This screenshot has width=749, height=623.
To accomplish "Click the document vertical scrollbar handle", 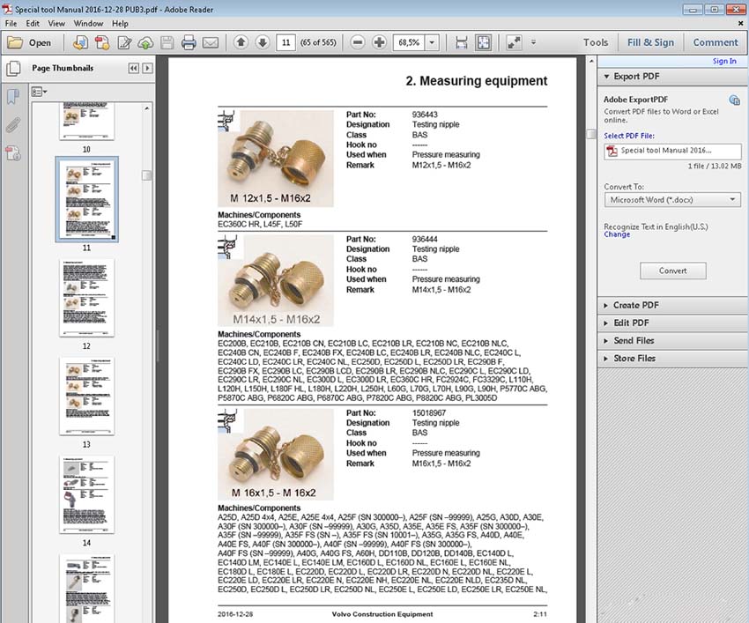I will pyautogui.click(x=591, y=134).
